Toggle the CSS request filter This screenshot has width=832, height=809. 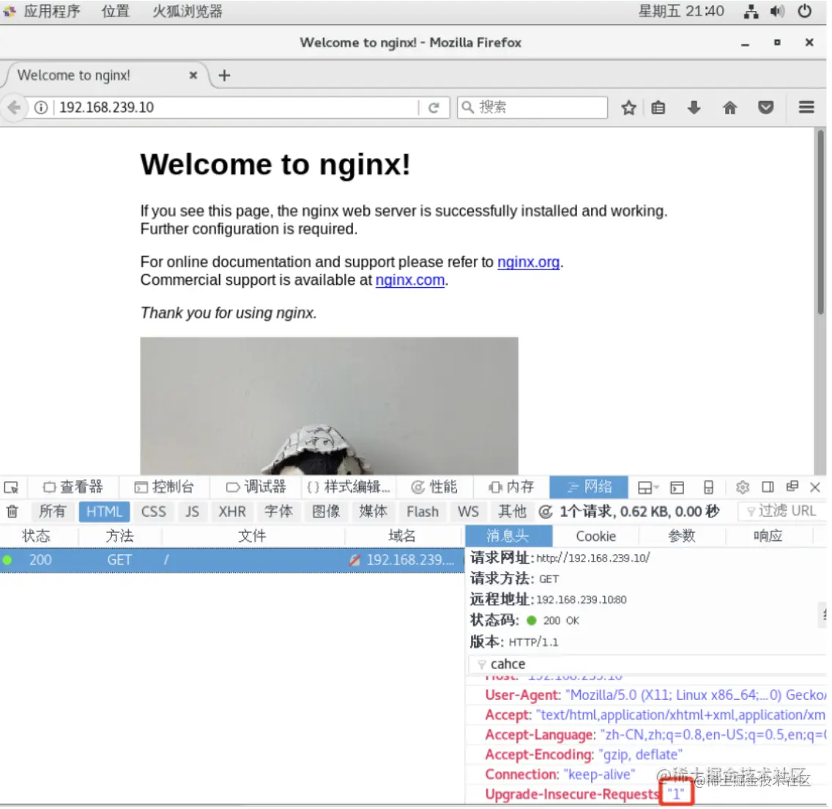[x=153, y=512]
